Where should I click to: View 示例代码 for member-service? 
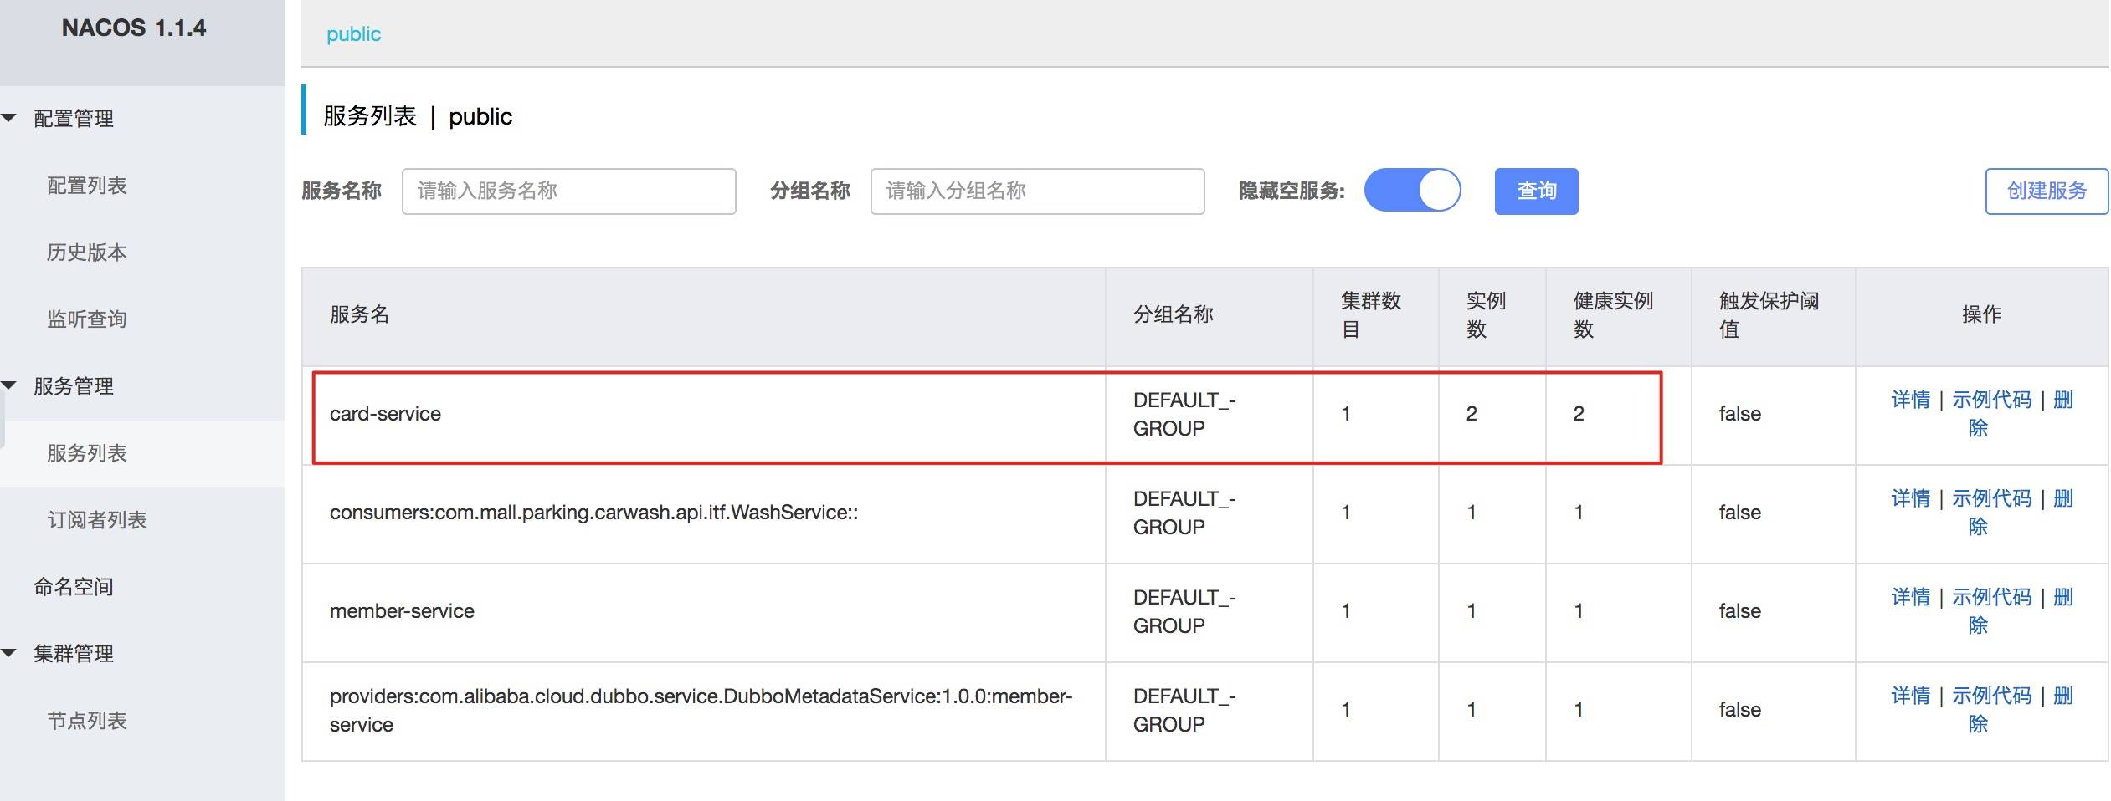1991,597
